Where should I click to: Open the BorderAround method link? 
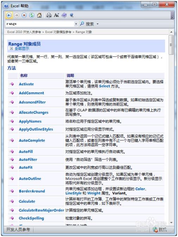[x=32, y=191]
